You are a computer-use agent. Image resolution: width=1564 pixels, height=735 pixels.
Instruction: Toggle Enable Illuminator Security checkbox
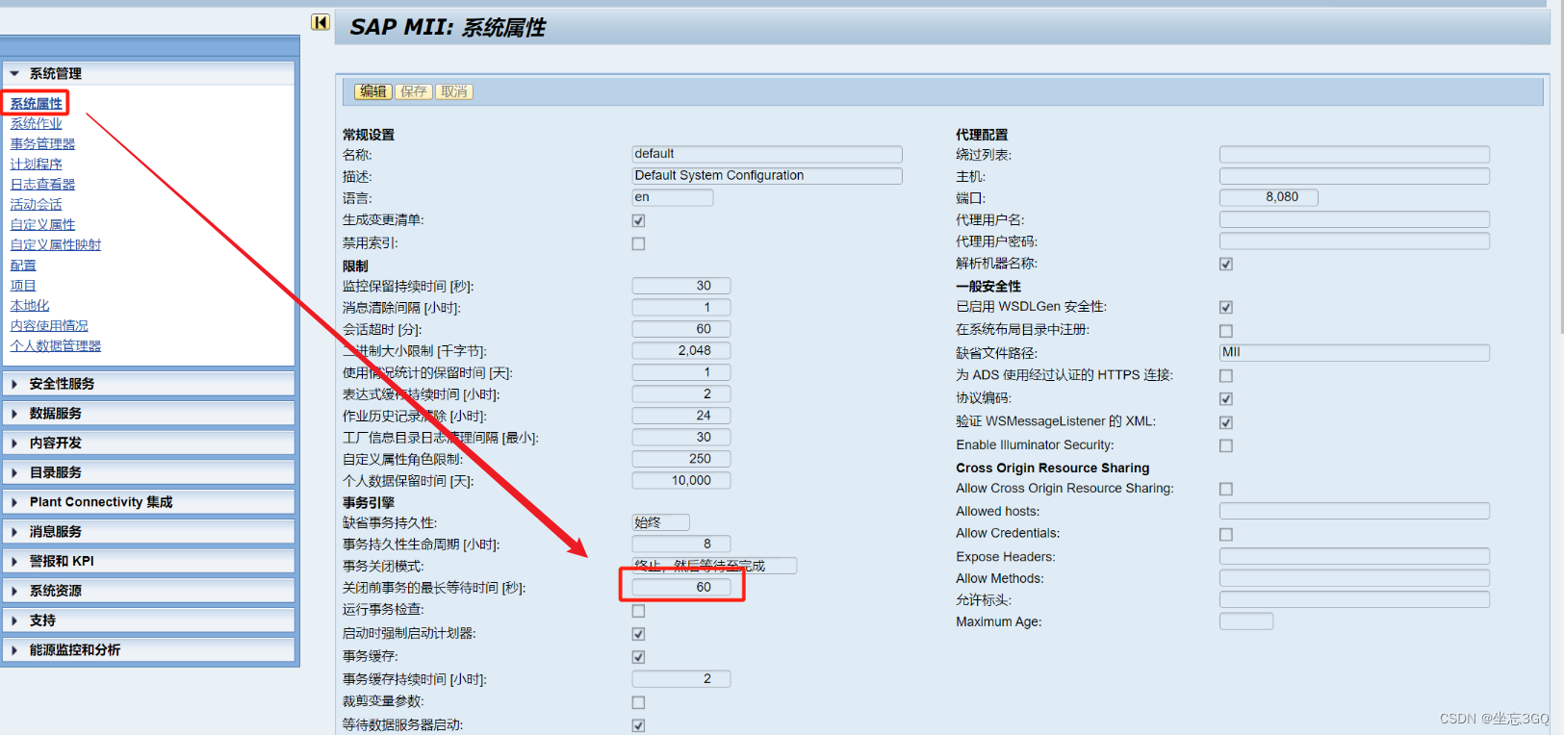click(x=1226, y=445)
